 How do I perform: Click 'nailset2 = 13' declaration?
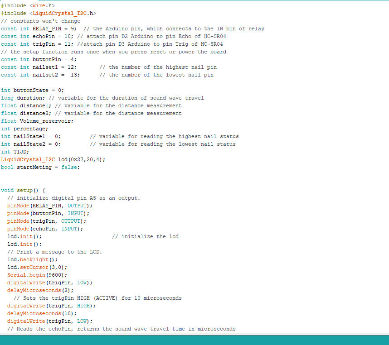40,75
